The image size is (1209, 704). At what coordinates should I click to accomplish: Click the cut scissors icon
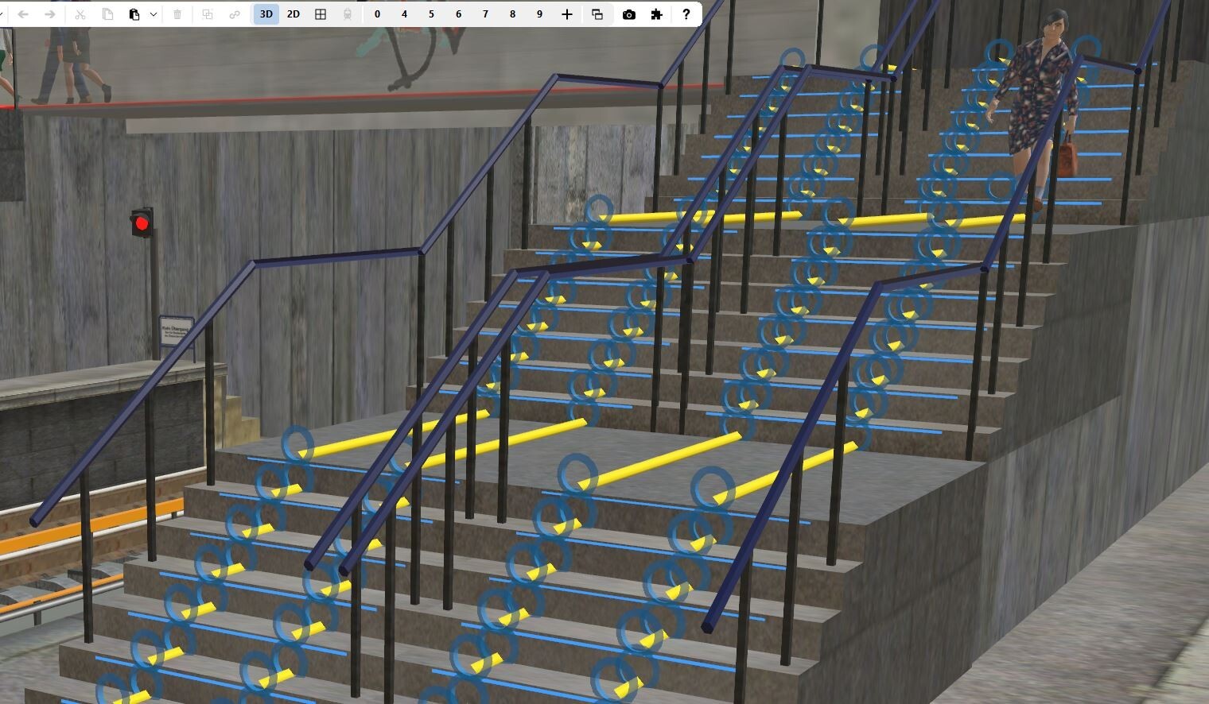click(x=80, y=14)
